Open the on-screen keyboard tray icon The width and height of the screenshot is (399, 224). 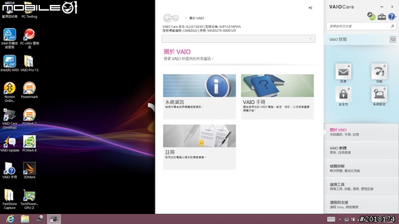tap(331, 219)
